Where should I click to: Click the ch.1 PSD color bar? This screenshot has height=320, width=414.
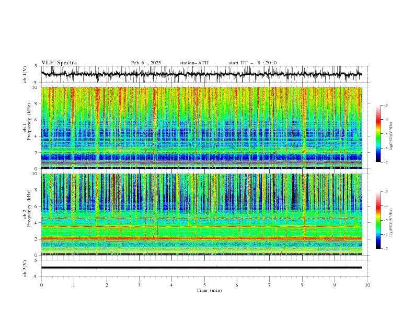coord(378,134)
